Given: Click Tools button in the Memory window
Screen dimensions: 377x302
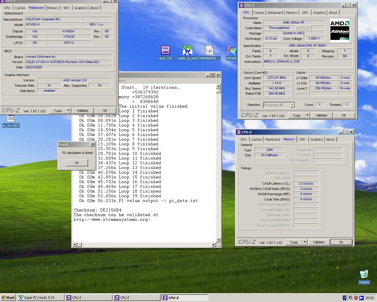Looking at the screenshot, I should (294, 242).
